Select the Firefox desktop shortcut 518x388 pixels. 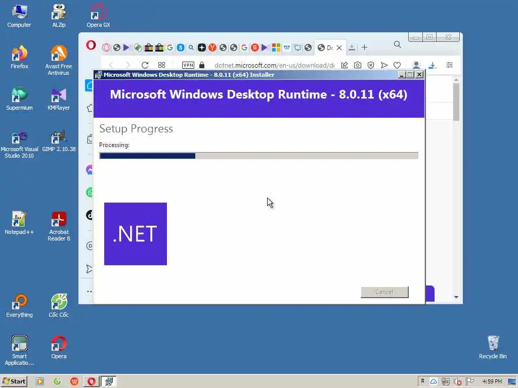(19, 57)
